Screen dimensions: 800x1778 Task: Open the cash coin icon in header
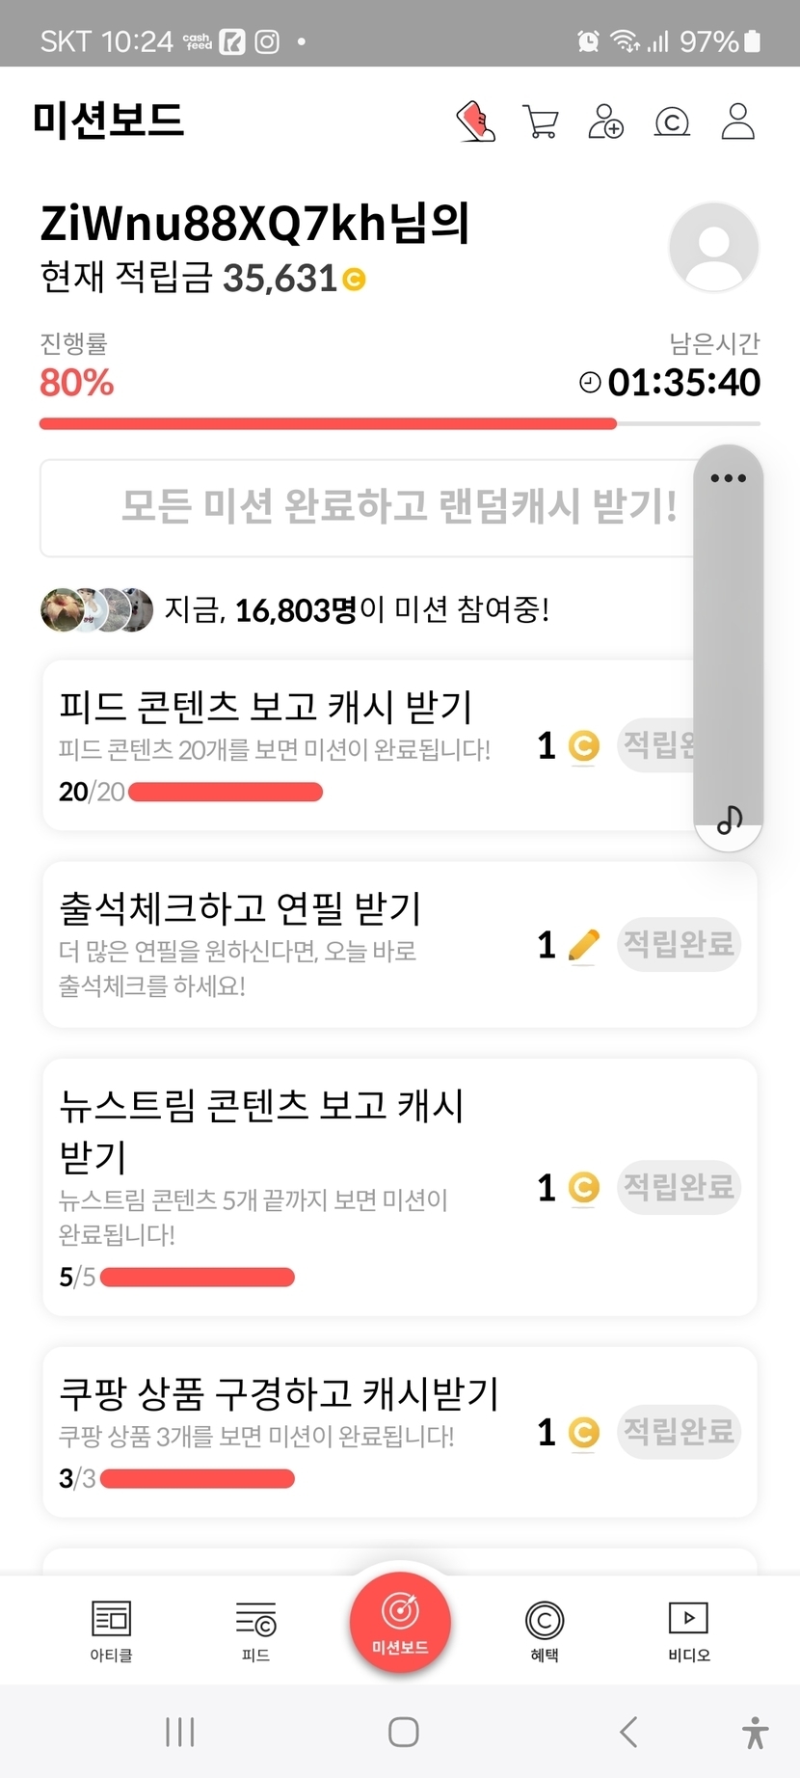pos(672,122)
